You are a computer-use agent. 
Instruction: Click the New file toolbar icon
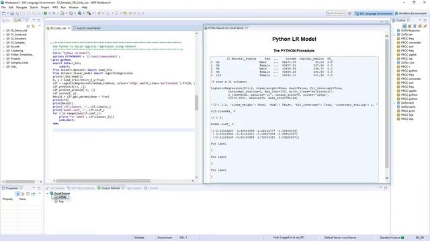(x=4, y=13)
